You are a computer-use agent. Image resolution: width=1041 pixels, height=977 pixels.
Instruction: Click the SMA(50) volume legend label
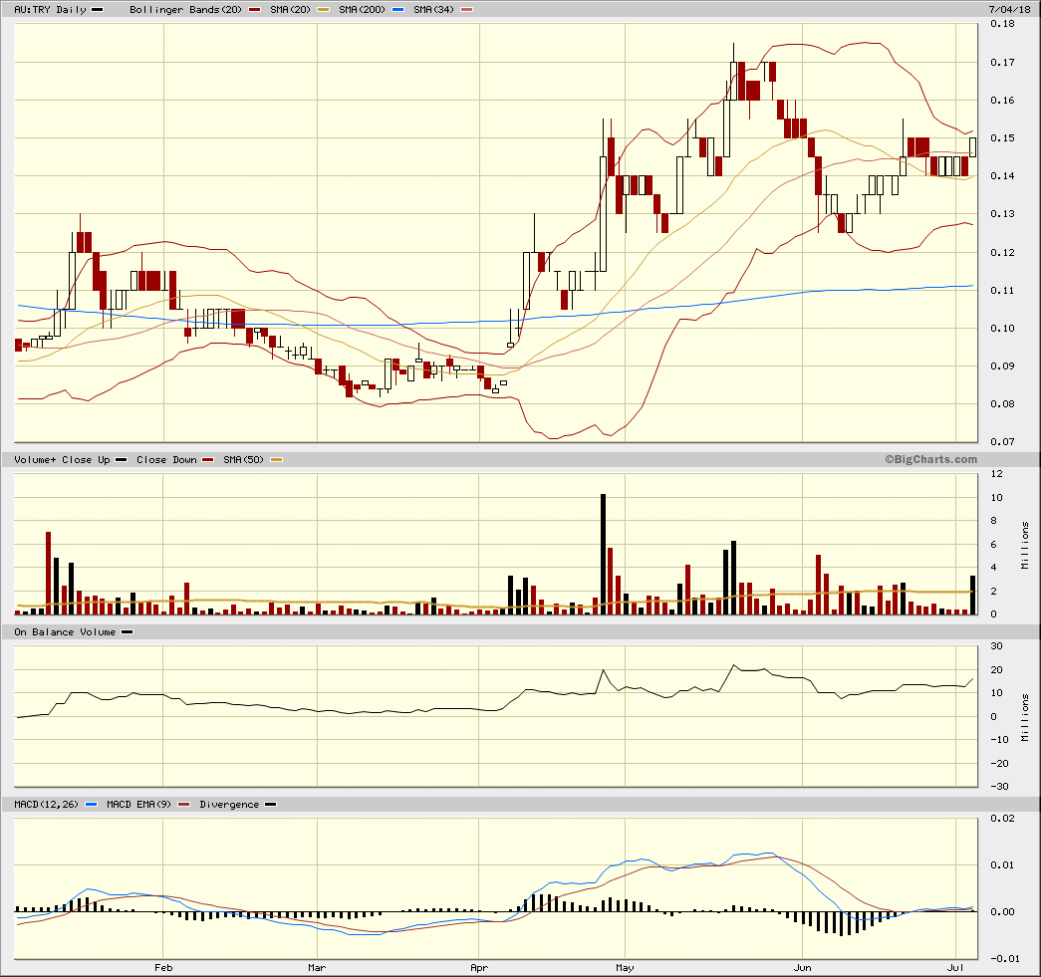point(244,460)
